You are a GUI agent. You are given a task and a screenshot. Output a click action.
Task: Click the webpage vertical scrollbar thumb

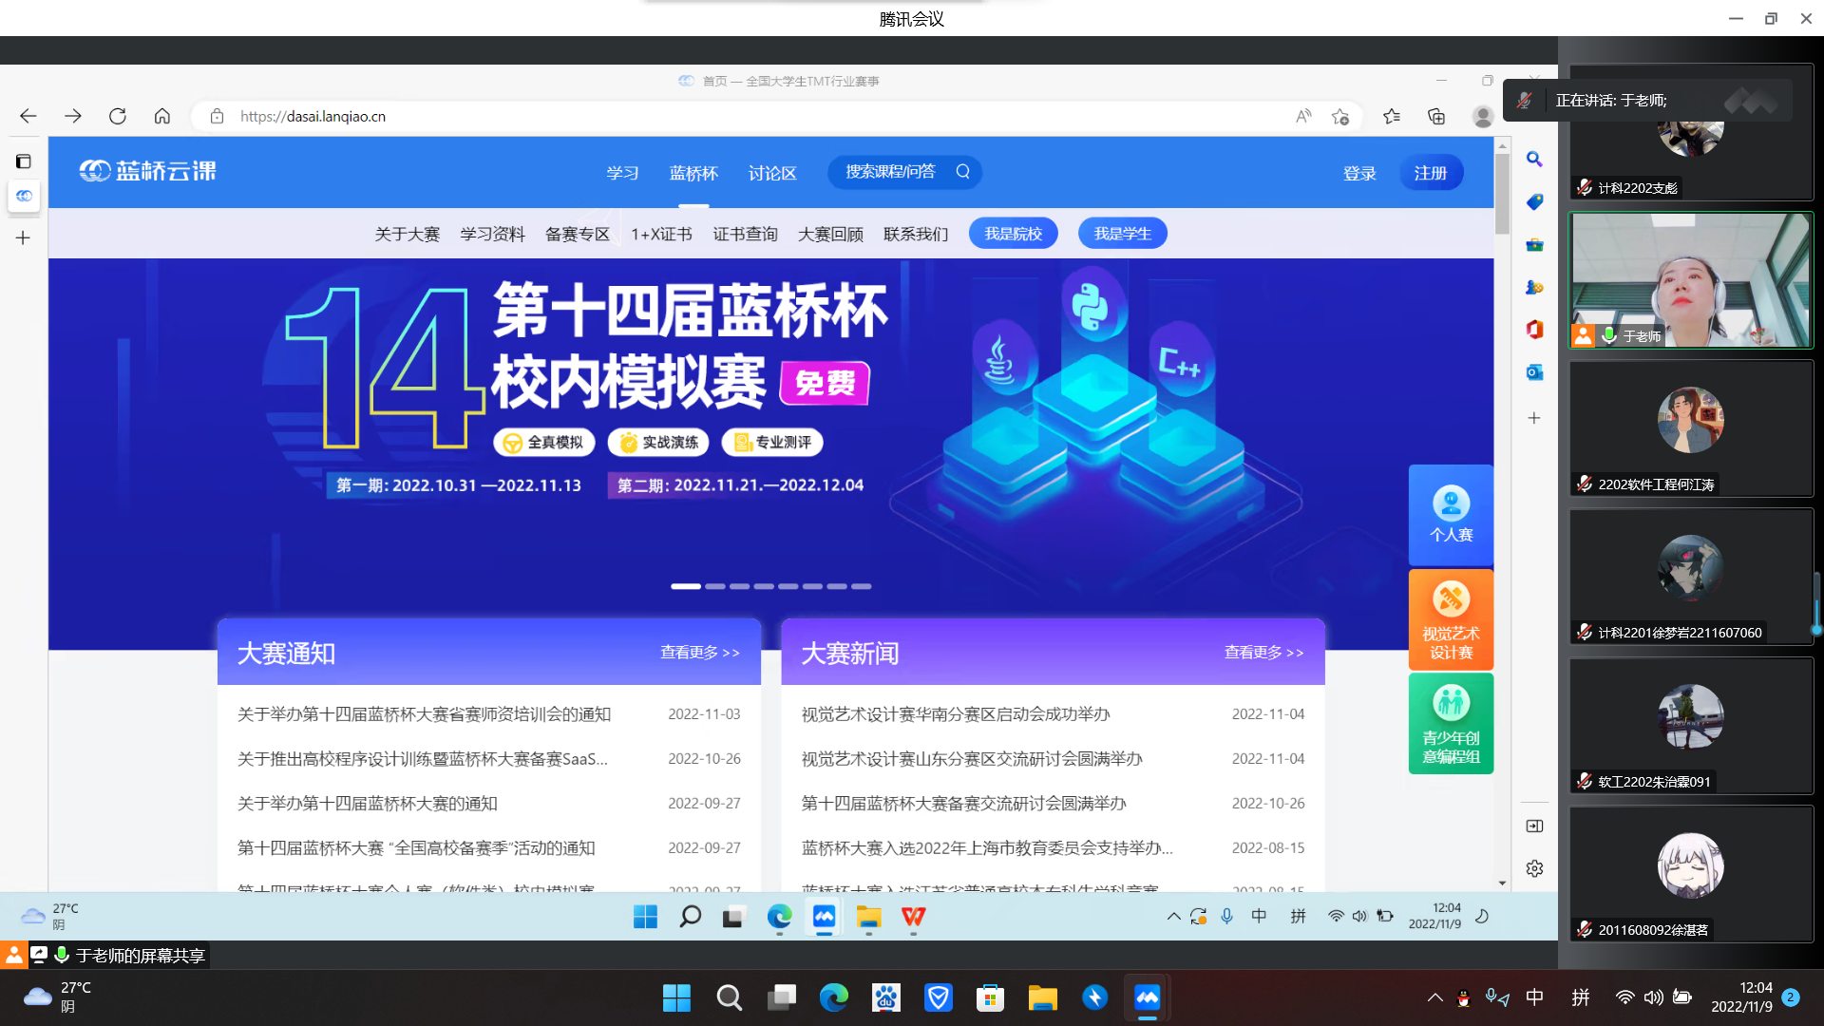pos(1502,193)
